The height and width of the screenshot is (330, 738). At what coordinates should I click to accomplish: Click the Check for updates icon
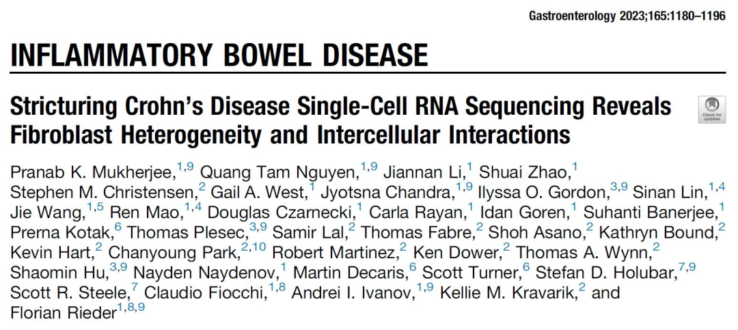[x=711, y=110]
